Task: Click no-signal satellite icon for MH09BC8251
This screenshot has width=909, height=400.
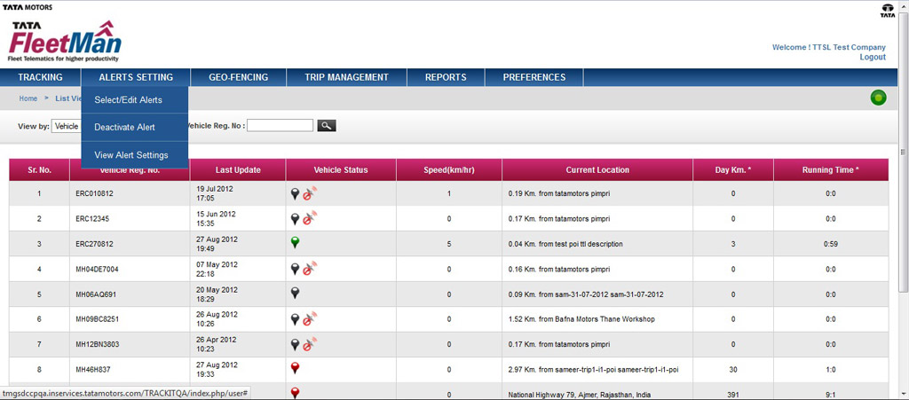Action: [x=310, y=318]
